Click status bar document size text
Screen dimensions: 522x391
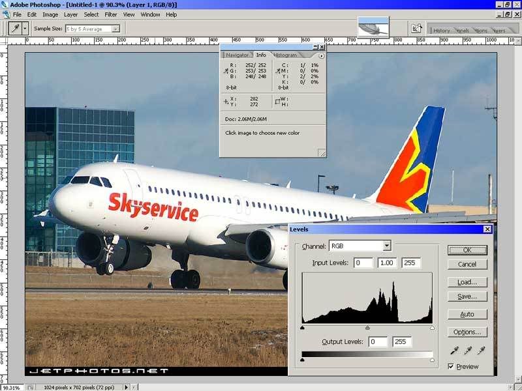79,388
